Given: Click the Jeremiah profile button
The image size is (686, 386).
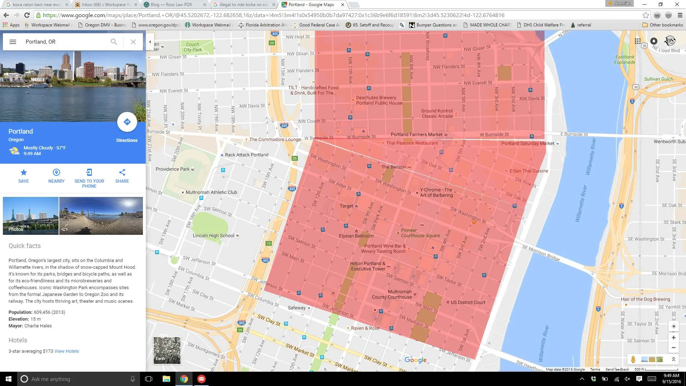Looking at the screenshot, I should [620, 3].
